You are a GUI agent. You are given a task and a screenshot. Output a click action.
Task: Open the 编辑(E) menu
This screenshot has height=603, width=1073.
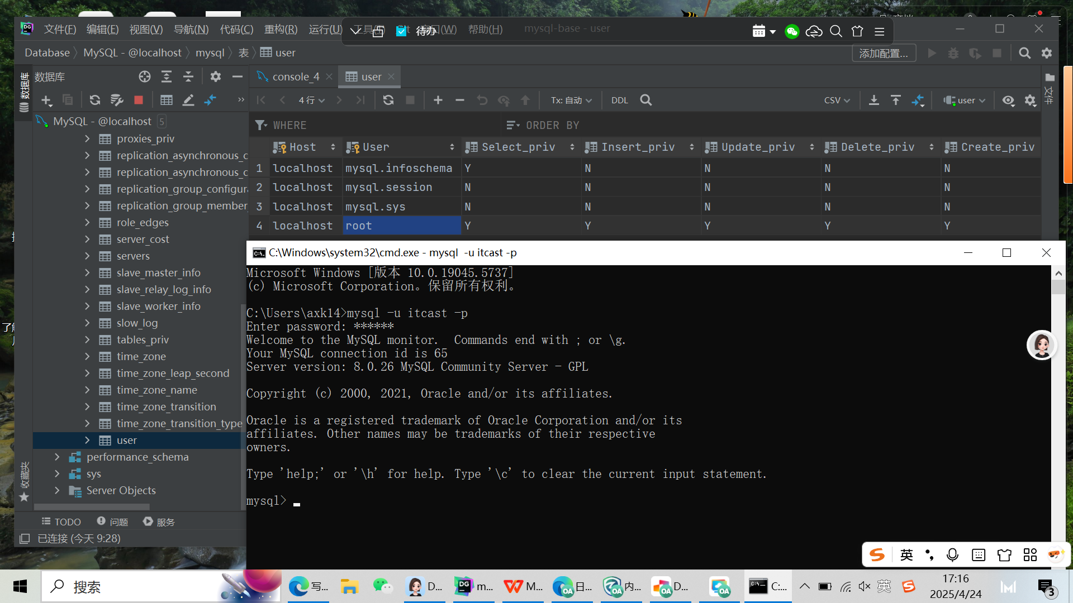(x=102, y=29)
